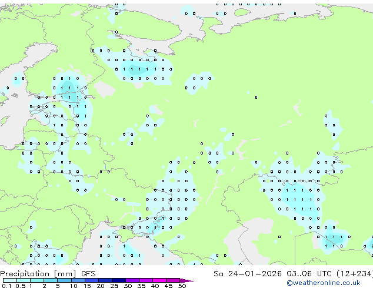Viewport: 373px width, 288px height.
Task: Pick the purple swatch between 30 and 35
Action: [x=132, y=280]
